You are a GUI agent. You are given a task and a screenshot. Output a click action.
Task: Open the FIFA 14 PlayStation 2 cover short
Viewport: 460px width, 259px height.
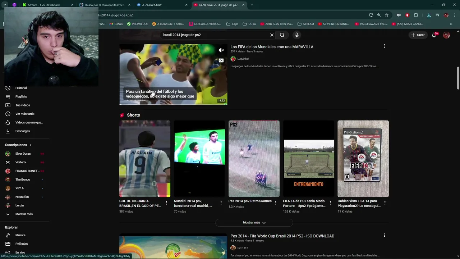tap(363, 159)
